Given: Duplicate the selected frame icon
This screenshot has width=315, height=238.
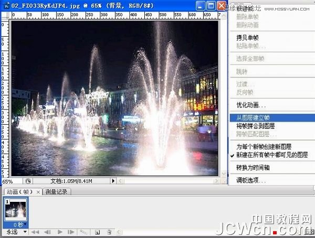Looking at the screenshot, I should tap(97, 232).
